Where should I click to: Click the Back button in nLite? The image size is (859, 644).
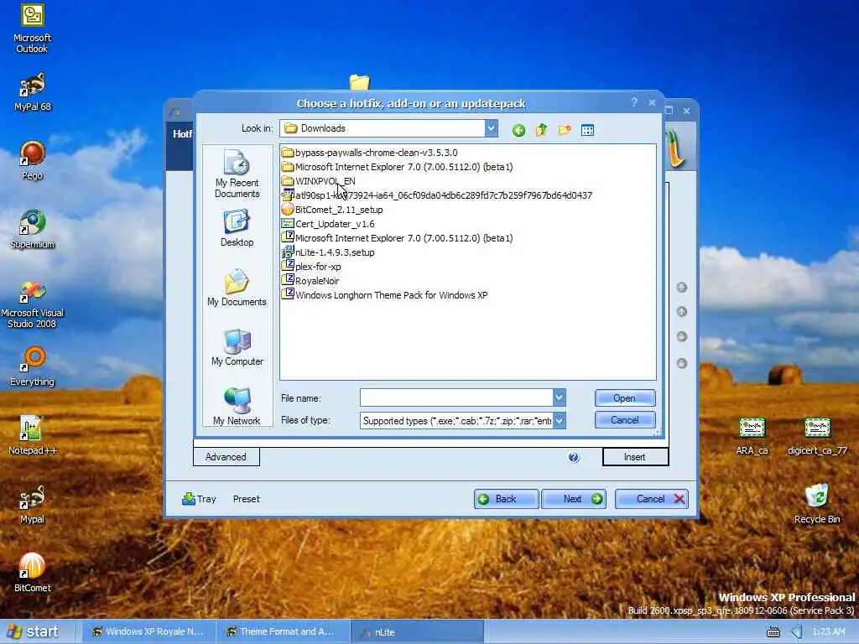click(x=506, y=499)
